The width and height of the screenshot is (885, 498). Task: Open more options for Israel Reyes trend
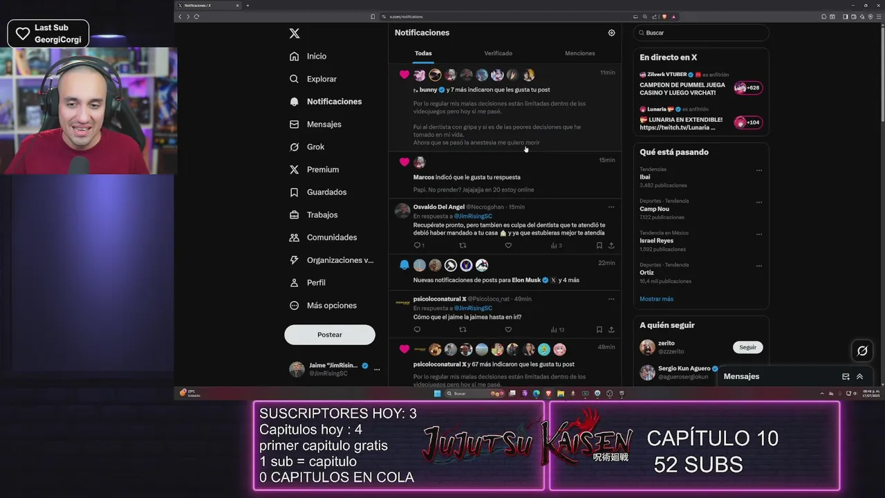pyautogui.click(x=759, y=234)
